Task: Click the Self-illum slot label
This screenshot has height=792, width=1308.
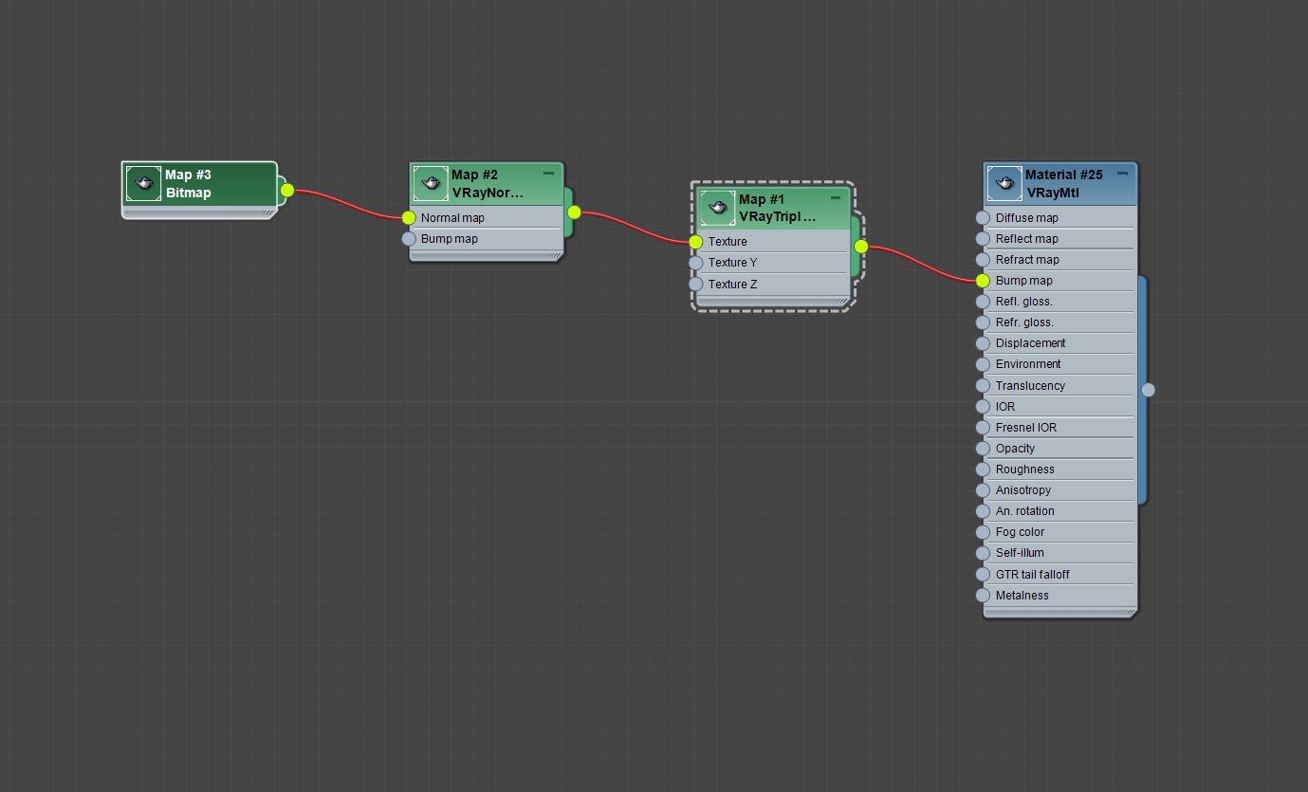Action: pyautogui.click(x=1020, y=553)
